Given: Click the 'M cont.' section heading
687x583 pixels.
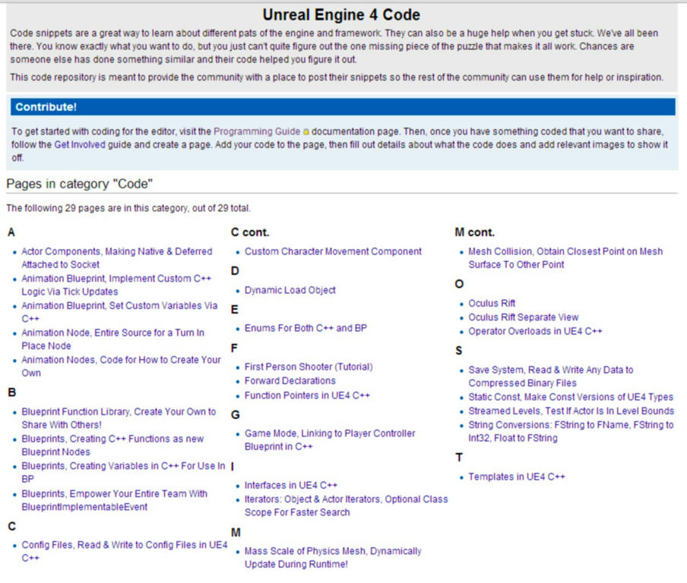Looking at the screenshot, I should (x=474, y=232).
